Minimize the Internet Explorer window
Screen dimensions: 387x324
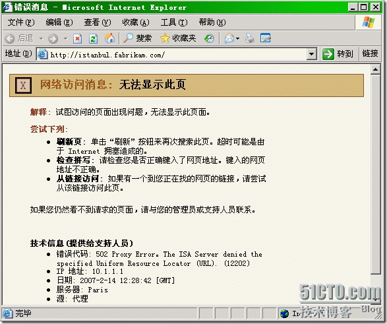tap(353, 7)
